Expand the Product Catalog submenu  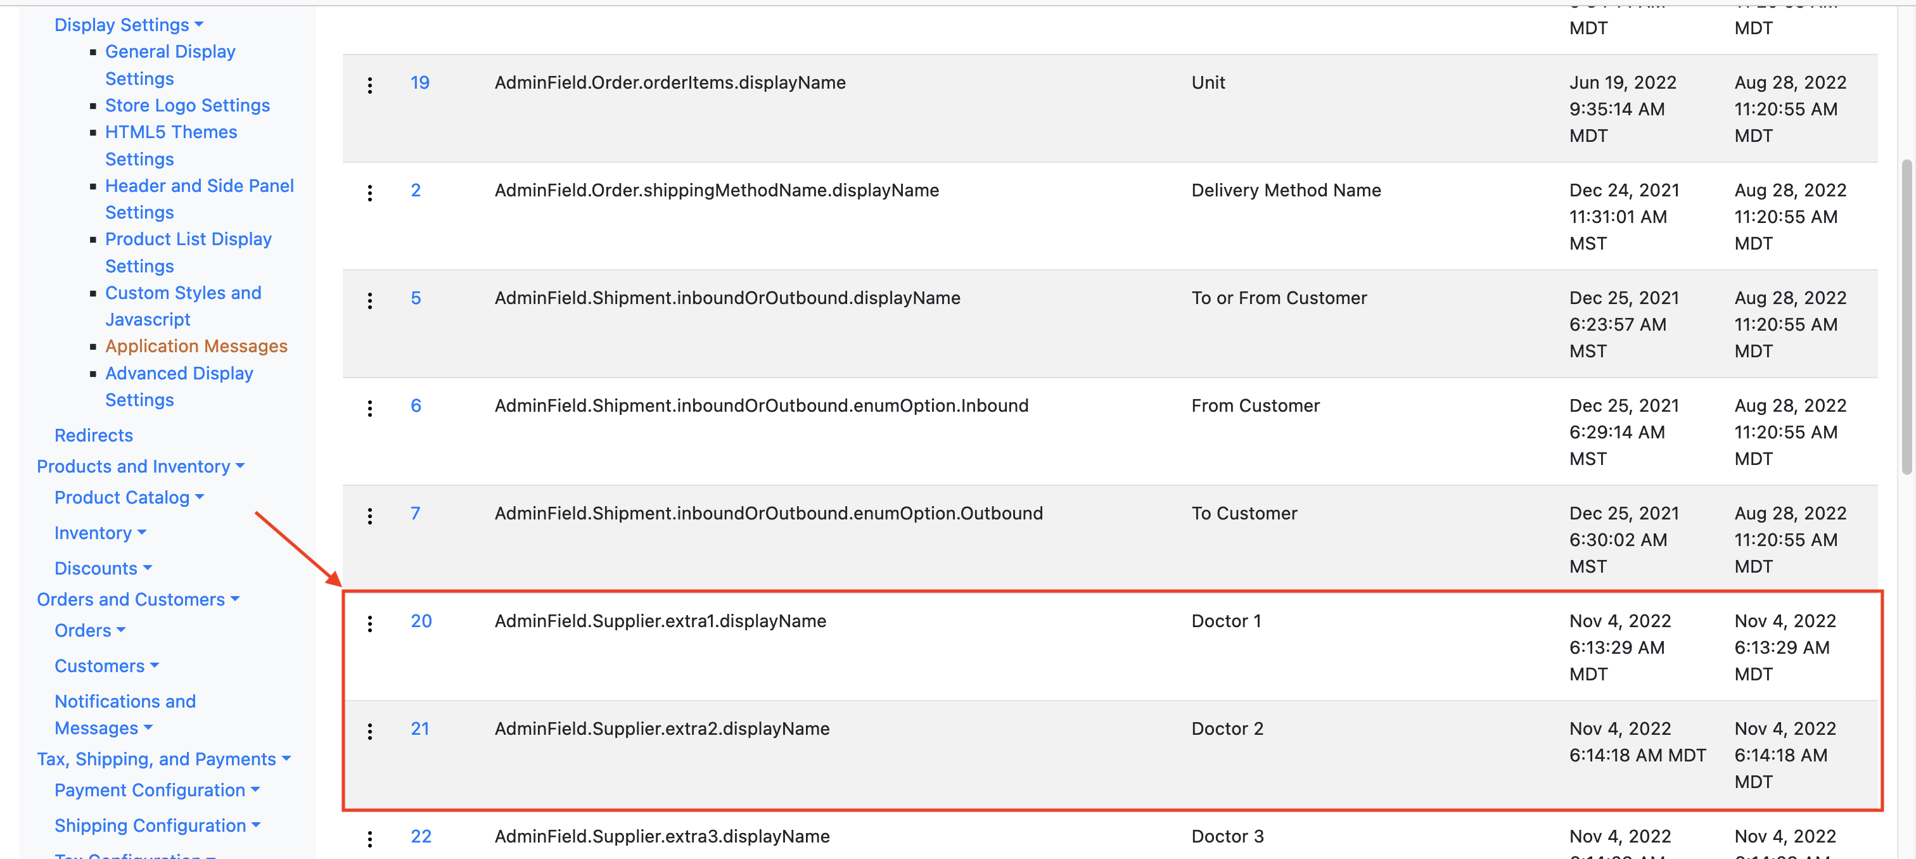tap(129, 497)
